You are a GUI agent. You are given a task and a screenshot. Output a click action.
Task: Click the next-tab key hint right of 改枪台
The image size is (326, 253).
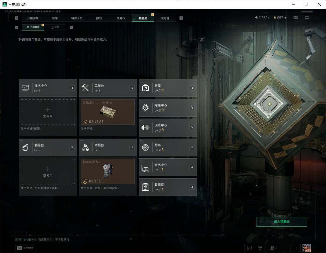181,18
